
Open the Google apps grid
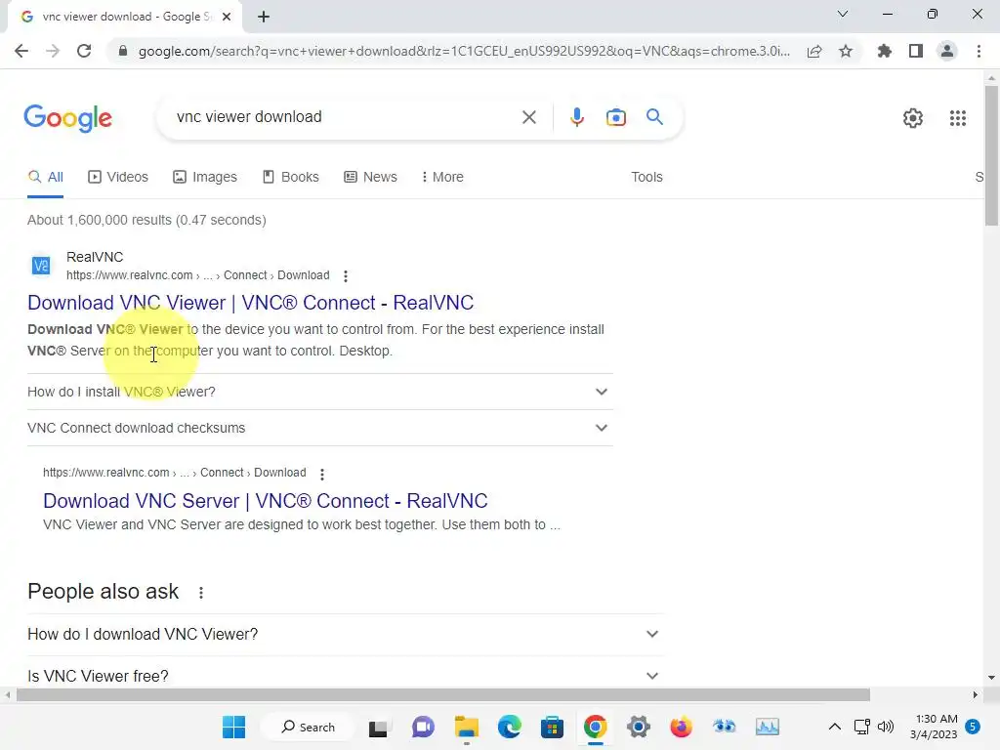(957, 118)
